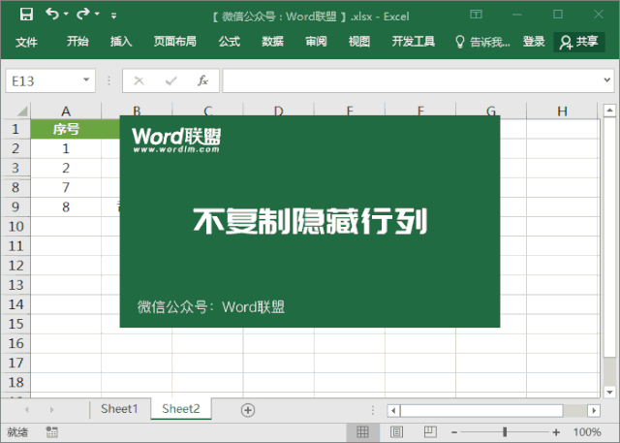Viewport: 620px width, 443px height.
Task: Click the tab bar split handle dots
Action: (x=373, y=410)
